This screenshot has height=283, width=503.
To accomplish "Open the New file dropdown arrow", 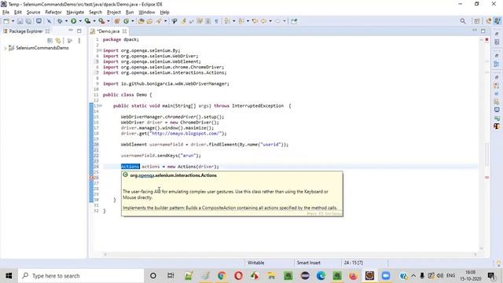I will click(13, 21).
